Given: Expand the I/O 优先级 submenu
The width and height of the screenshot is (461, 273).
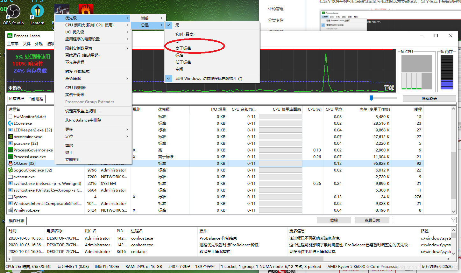Looking at the screenshot, I should point(93,32).
